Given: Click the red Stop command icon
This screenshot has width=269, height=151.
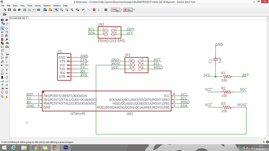Looking at the screenshot, I should tap(94, 10).
